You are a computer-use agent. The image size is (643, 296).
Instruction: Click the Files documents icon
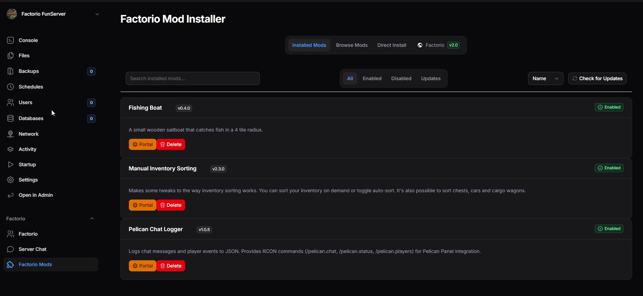click(x=10, y=56)
